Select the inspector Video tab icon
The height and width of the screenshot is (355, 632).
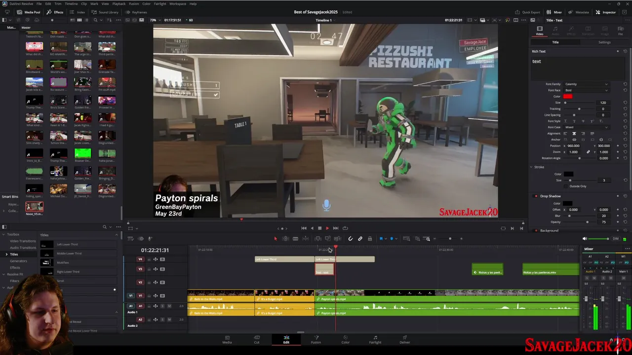[540, 31]
